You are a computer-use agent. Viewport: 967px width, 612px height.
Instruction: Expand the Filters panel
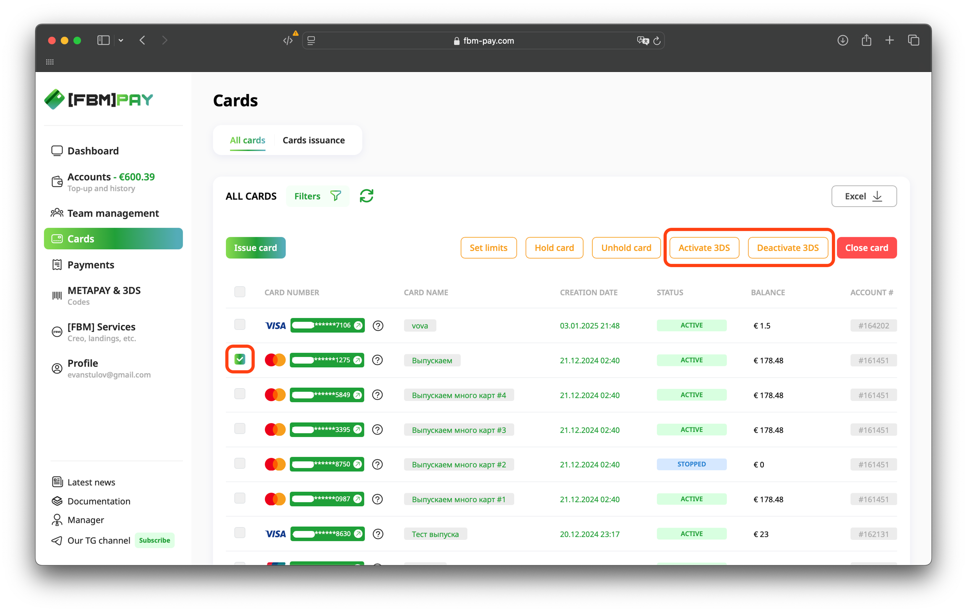(308, 196)
